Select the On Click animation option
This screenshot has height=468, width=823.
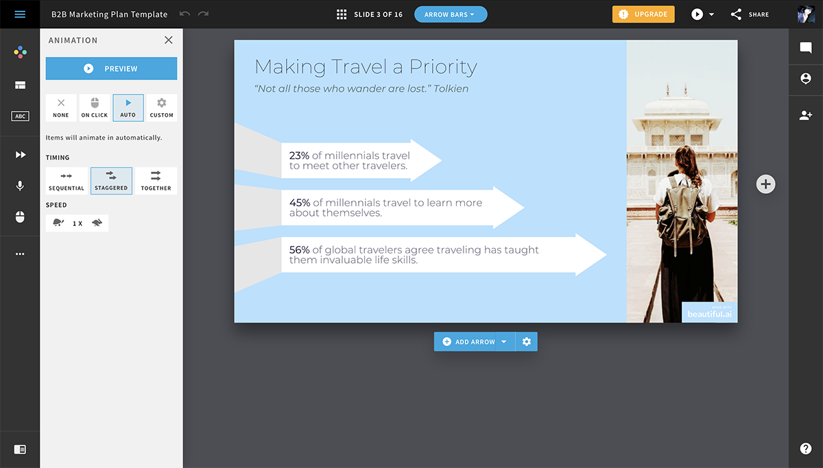tap(95, 108)
